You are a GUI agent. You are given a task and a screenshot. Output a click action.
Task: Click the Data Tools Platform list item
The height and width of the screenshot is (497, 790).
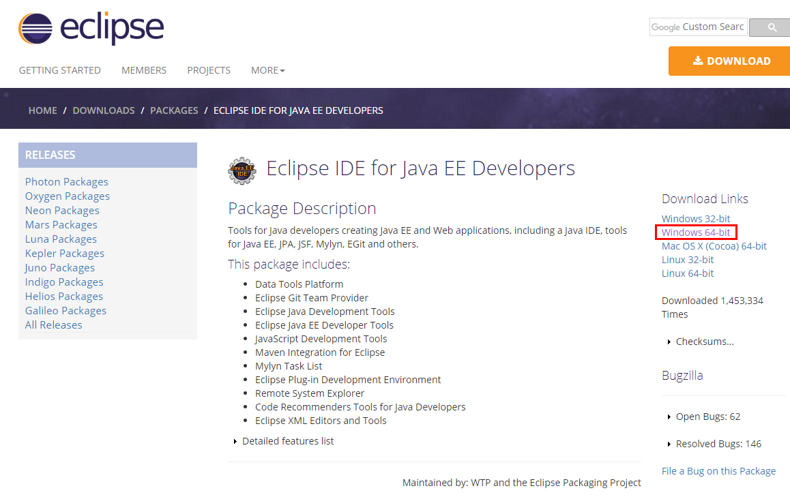tap(299, 284)
